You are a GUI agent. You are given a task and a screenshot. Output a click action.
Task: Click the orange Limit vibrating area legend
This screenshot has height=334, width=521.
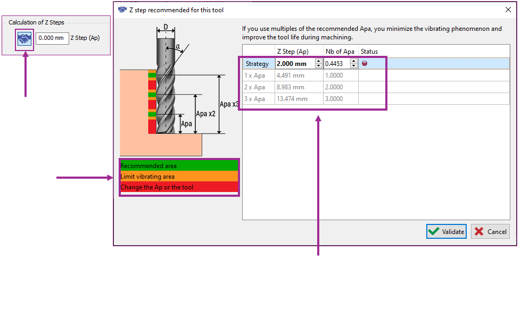(179, 177)
